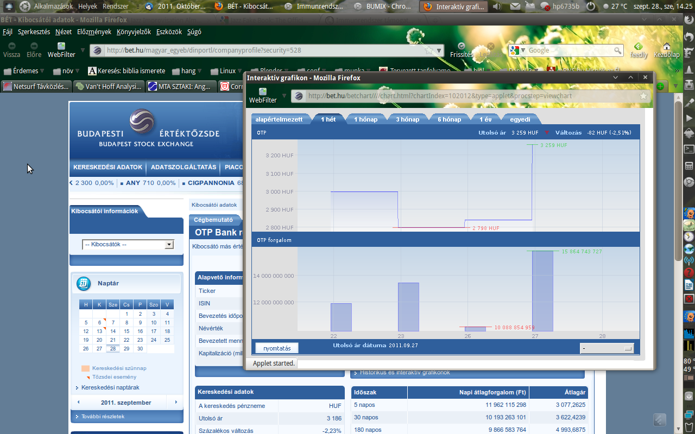695x434 pixels.
Task: Select day 28 in the Naptár calendar
Action: click(x=113, y=349)
